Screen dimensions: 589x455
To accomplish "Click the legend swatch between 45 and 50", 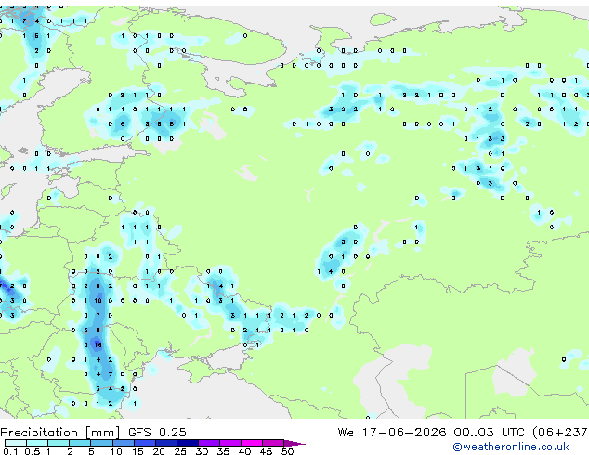I will click(x=273, y=443).
